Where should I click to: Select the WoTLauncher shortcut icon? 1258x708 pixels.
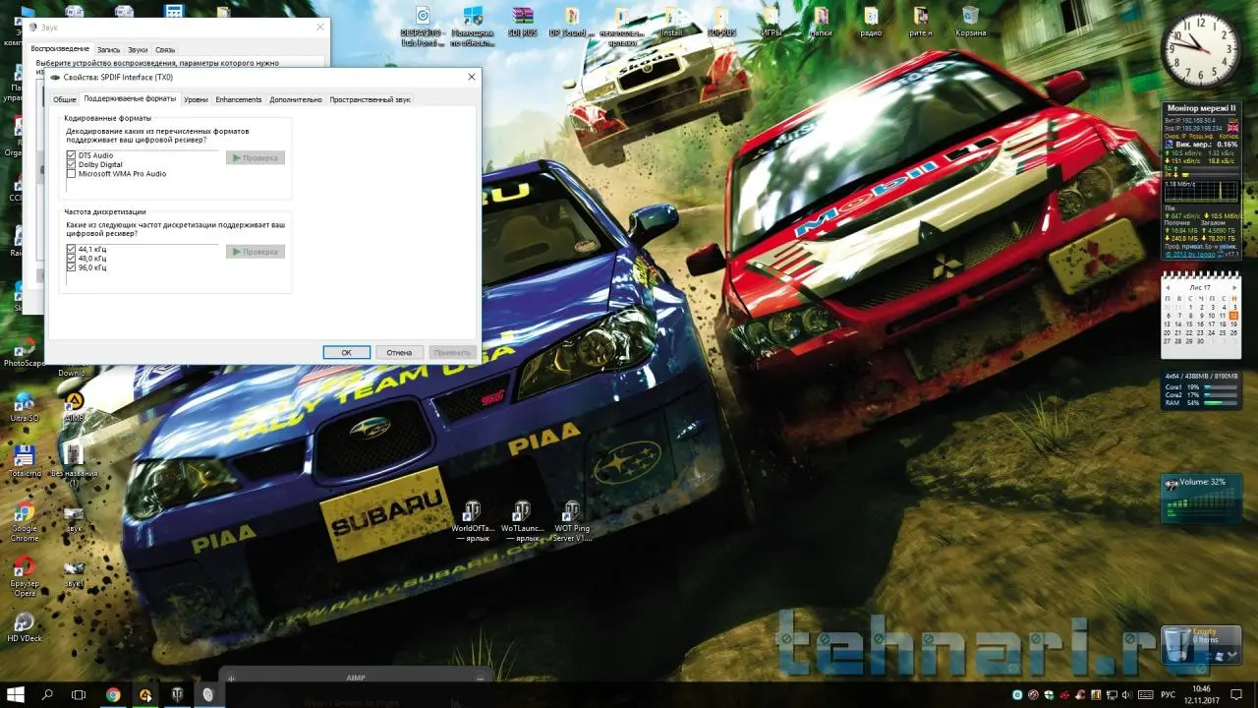521,521
